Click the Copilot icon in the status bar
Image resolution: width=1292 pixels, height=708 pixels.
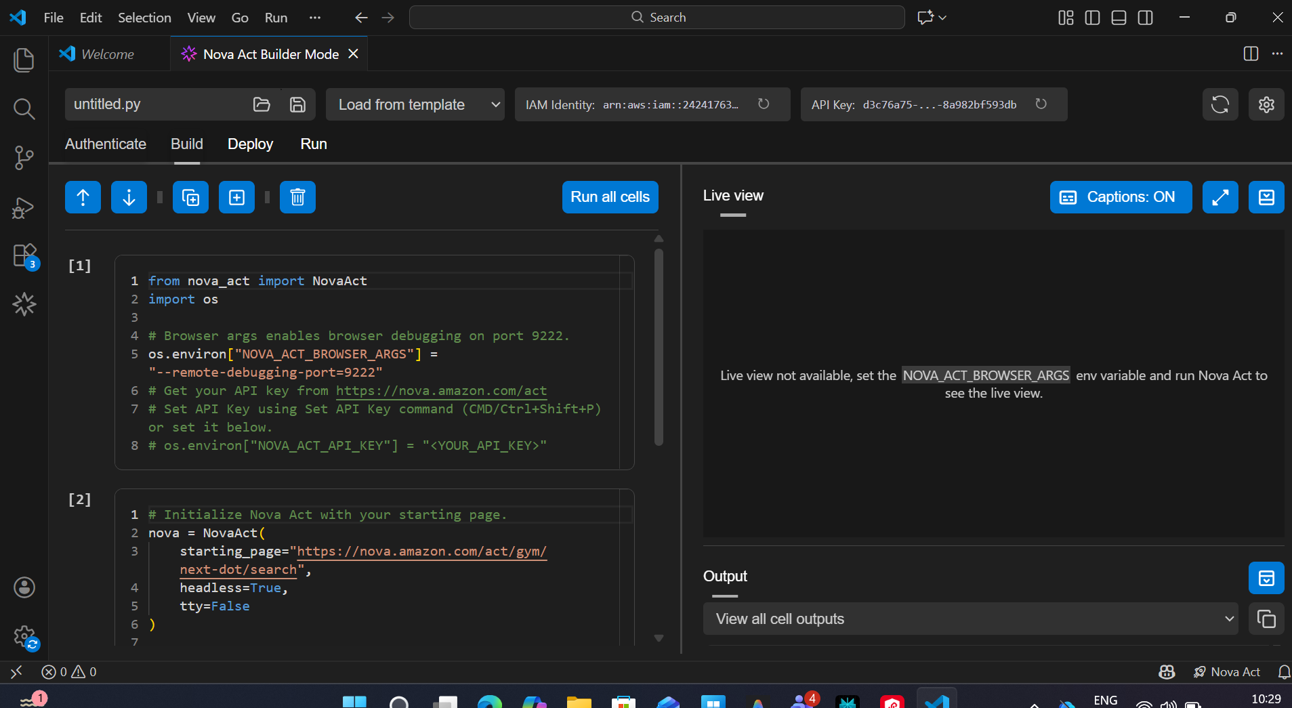coord(1167,671)
